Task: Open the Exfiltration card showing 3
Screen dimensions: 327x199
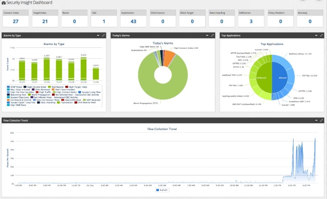Action: tap(251, 18)
